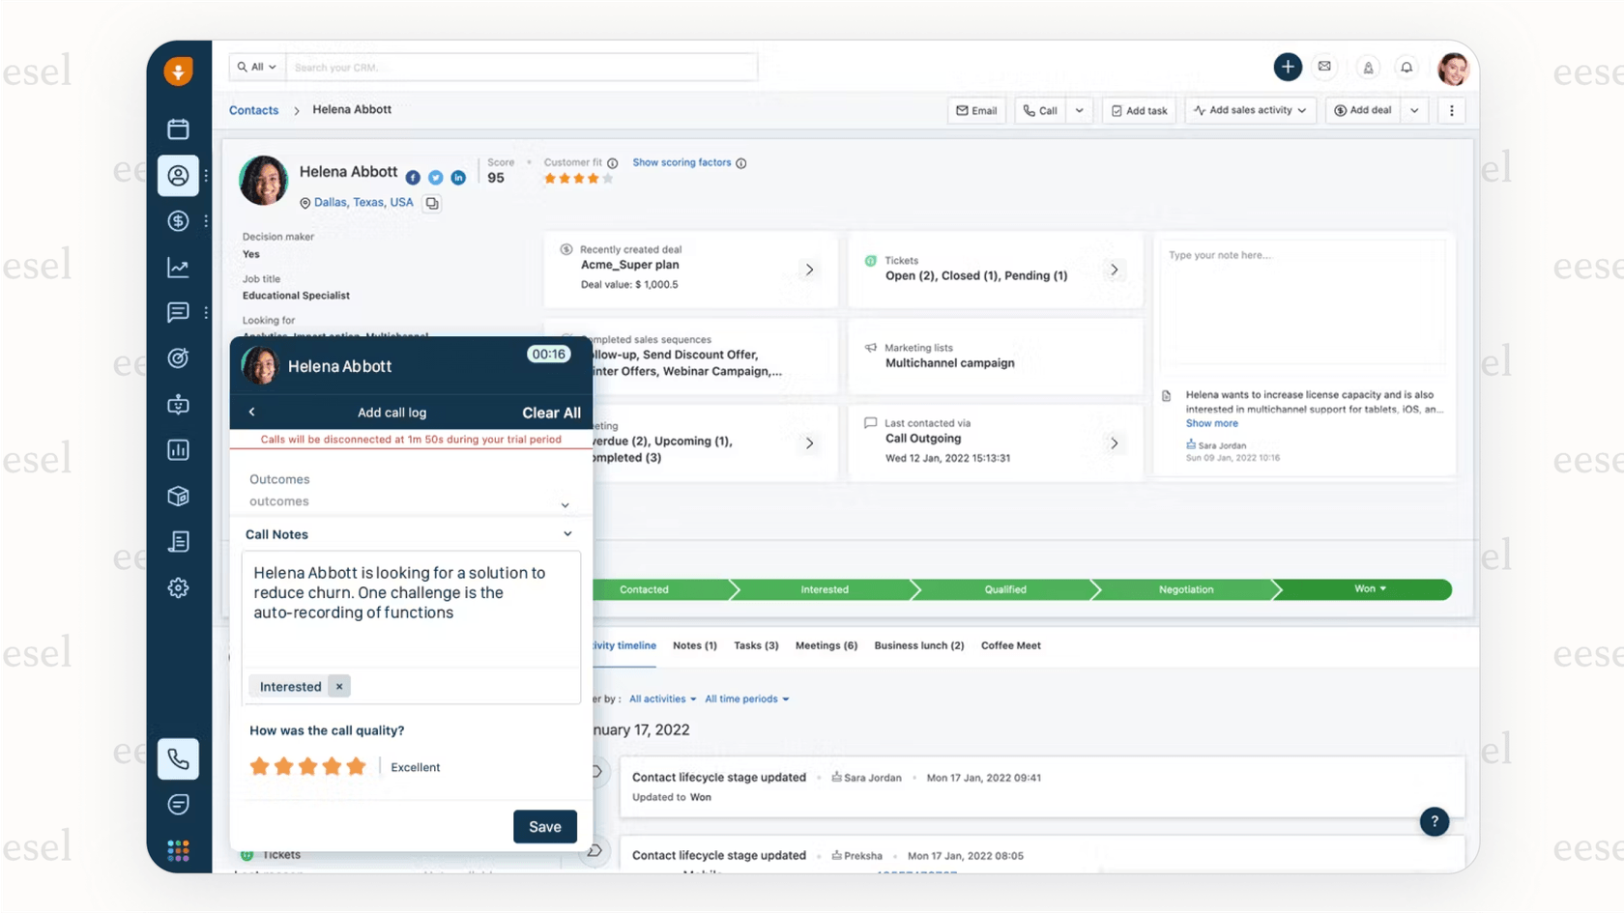Click the copy address icon next to Dallas

(x=431, y=203)
